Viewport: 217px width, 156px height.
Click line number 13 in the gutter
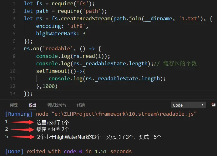[x=13, y=94]
